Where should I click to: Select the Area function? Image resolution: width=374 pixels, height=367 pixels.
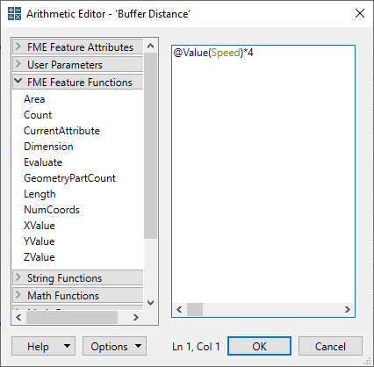pos(34,99)
